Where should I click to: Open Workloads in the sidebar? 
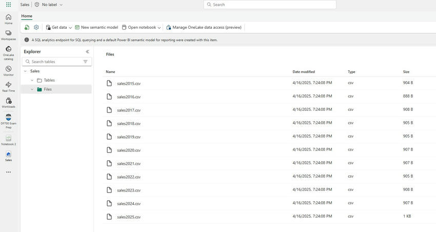point(8,103)
